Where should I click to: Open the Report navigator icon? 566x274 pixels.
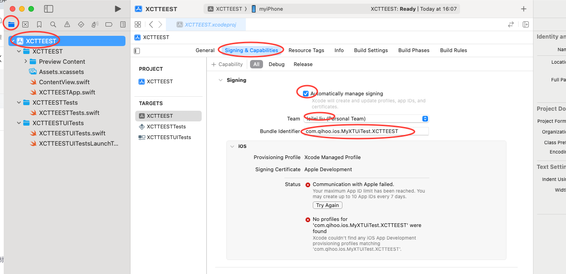click(123, 24)
